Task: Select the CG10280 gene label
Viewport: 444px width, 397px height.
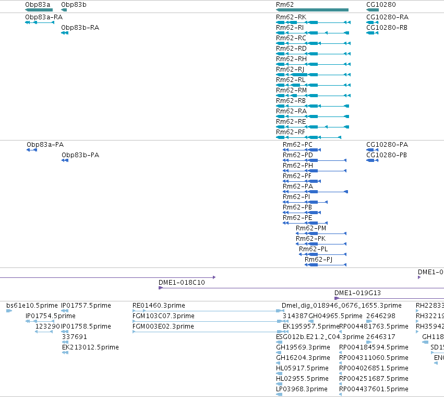Action: click(381, 5)
